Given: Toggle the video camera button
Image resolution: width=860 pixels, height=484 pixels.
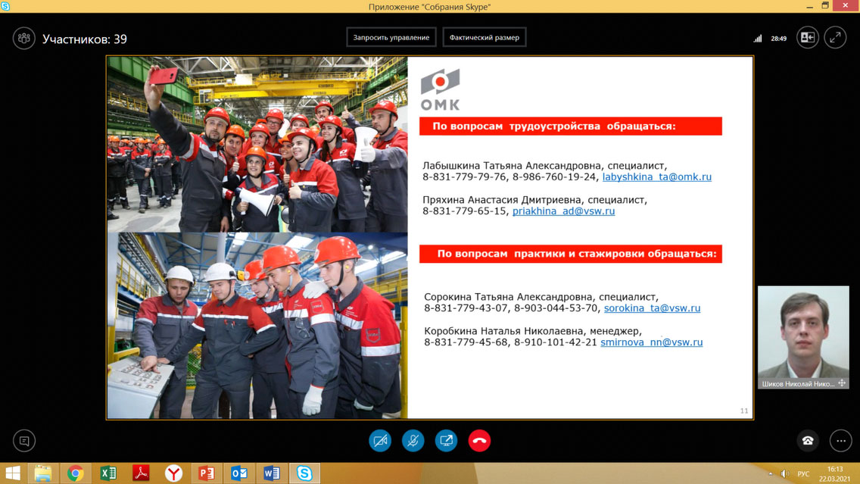Looking at the screenshot, I should click(x=380, y=441).
